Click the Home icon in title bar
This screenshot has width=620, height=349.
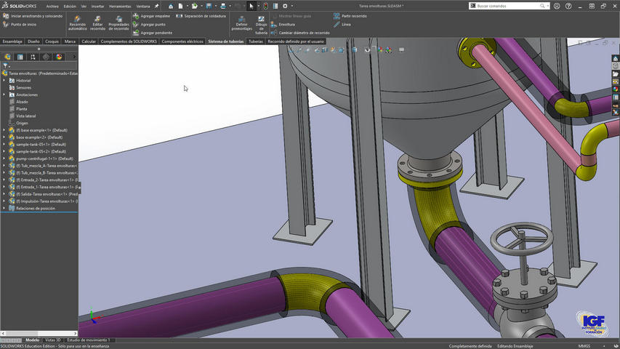click(171, 6)
